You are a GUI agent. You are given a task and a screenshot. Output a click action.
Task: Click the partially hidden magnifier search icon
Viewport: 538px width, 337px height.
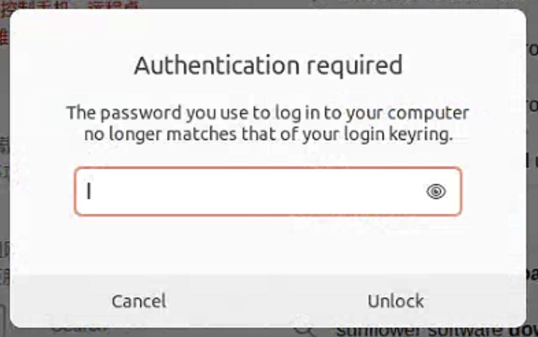coord(306,330)
